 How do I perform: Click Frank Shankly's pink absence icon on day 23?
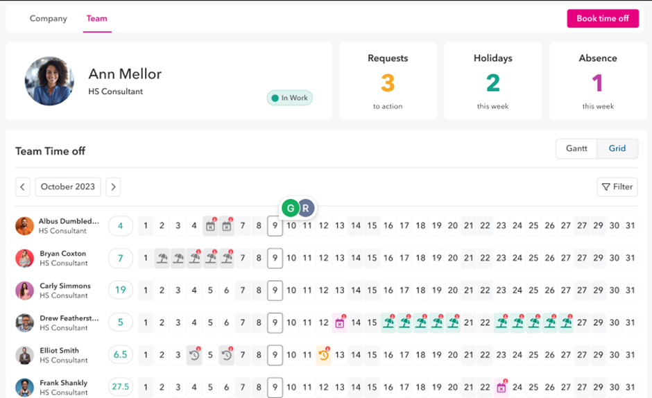[501, 387]
